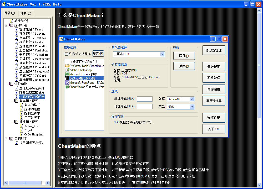Collapse the 插件相关说明 tree node
Viewport: 263px width, 189px height.
[11, 122]
